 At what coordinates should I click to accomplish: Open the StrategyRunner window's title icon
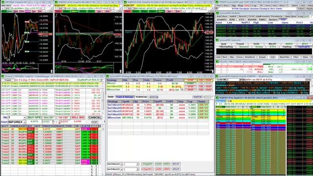(x=108, y=76)
